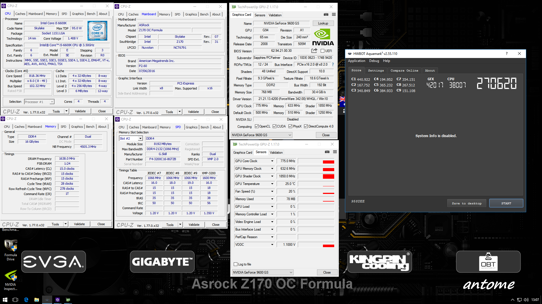Viewport: 542px width, 304px height.
Task: Switch to Validation tab in GPU-Z Sensors window
Action: pyautogui.click(x=276, y=153)
